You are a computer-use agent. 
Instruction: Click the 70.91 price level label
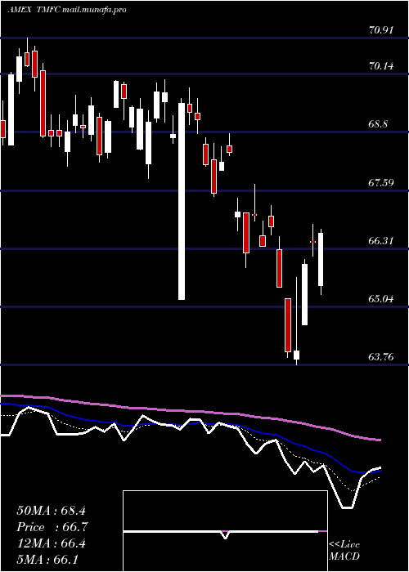click(x=381, y=30)
